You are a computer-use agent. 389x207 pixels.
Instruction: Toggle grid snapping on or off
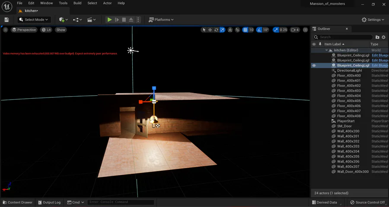point(246,30)
